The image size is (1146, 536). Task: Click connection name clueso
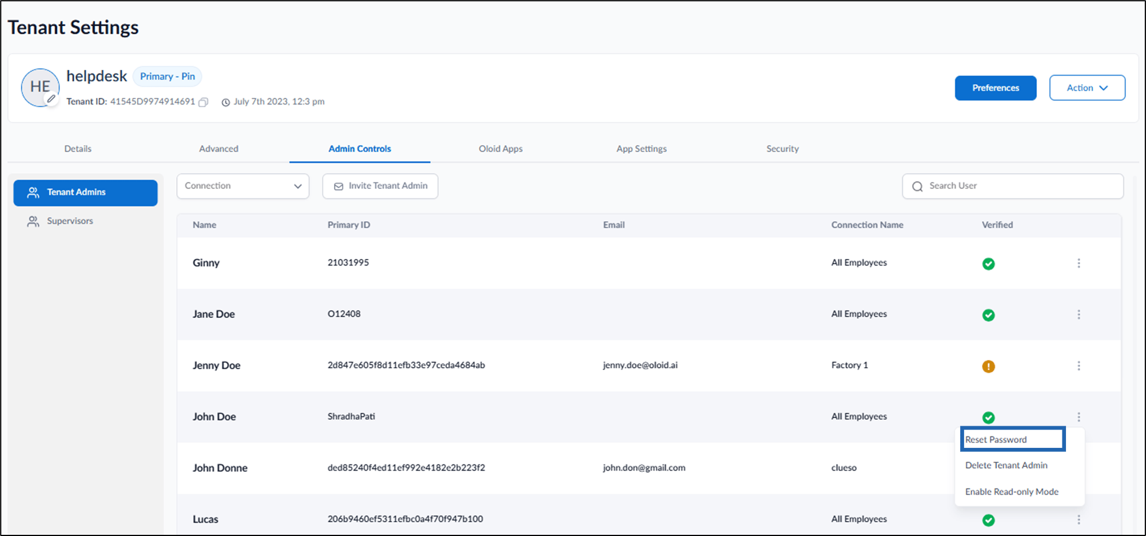pyautogui.click(x=844, y=468)
